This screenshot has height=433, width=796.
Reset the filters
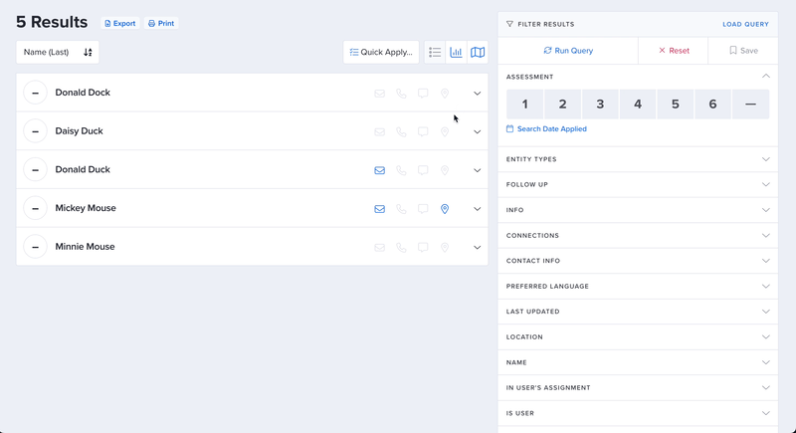coord(674,51)
